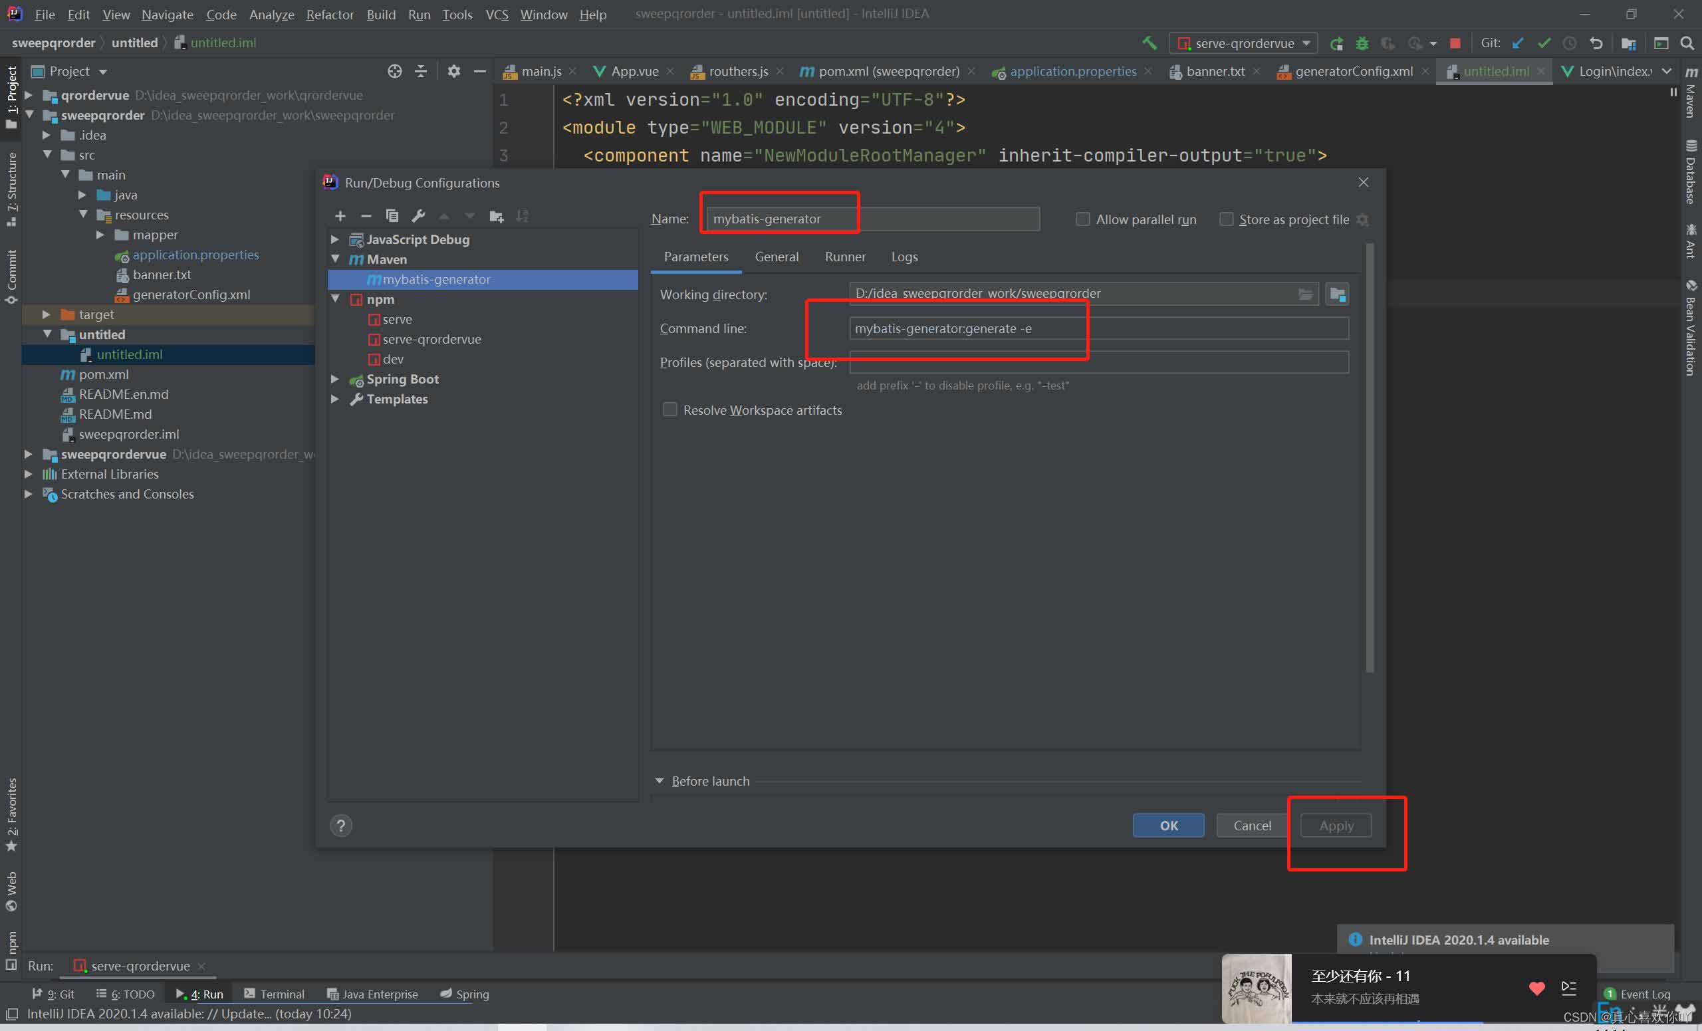The width and height of the screenshot is (1702, 1031).
Task: Copy configuration icon in dialog toolbar
Action: pos(392,216)
